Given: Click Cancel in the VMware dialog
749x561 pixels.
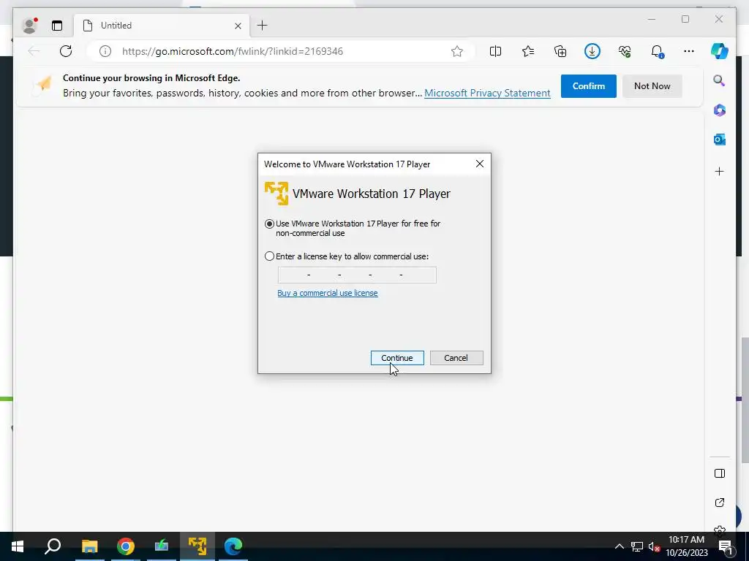Looking at the screenshot, I should click(x=456, y=358).
